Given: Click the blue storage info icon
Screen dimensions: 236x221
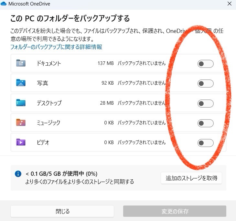Looking at the screenshot, I should tap(18, 174).
